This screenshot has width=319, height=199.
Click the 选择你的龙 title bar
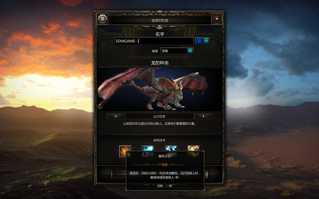(160, 20)
